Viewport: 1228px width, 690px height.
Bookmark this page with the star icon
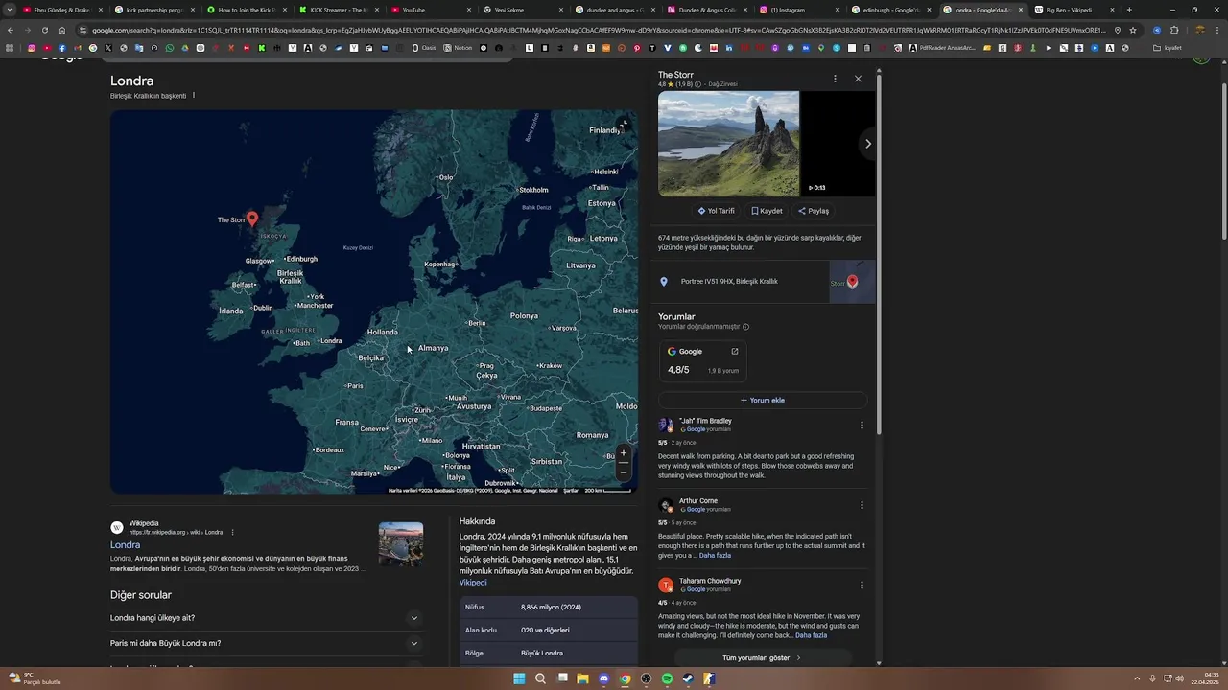tap(1133, 30)
